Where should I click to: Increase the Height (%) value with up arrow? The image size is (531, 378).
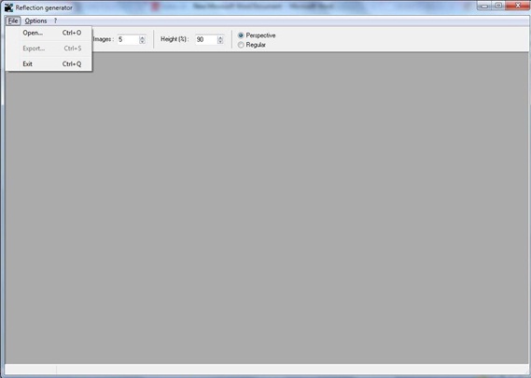click(220, 37)
